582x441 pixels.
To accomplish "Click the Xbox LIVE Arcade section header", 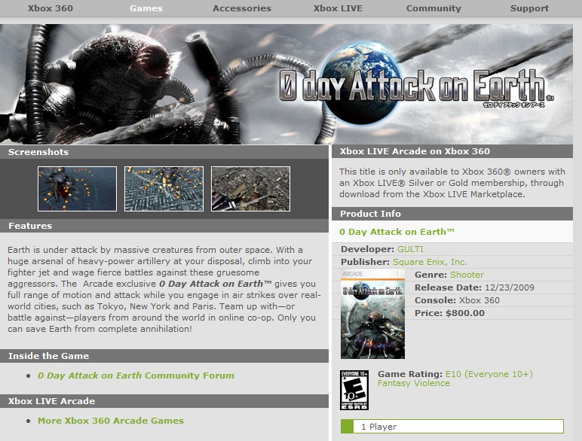I will [164, 401].
